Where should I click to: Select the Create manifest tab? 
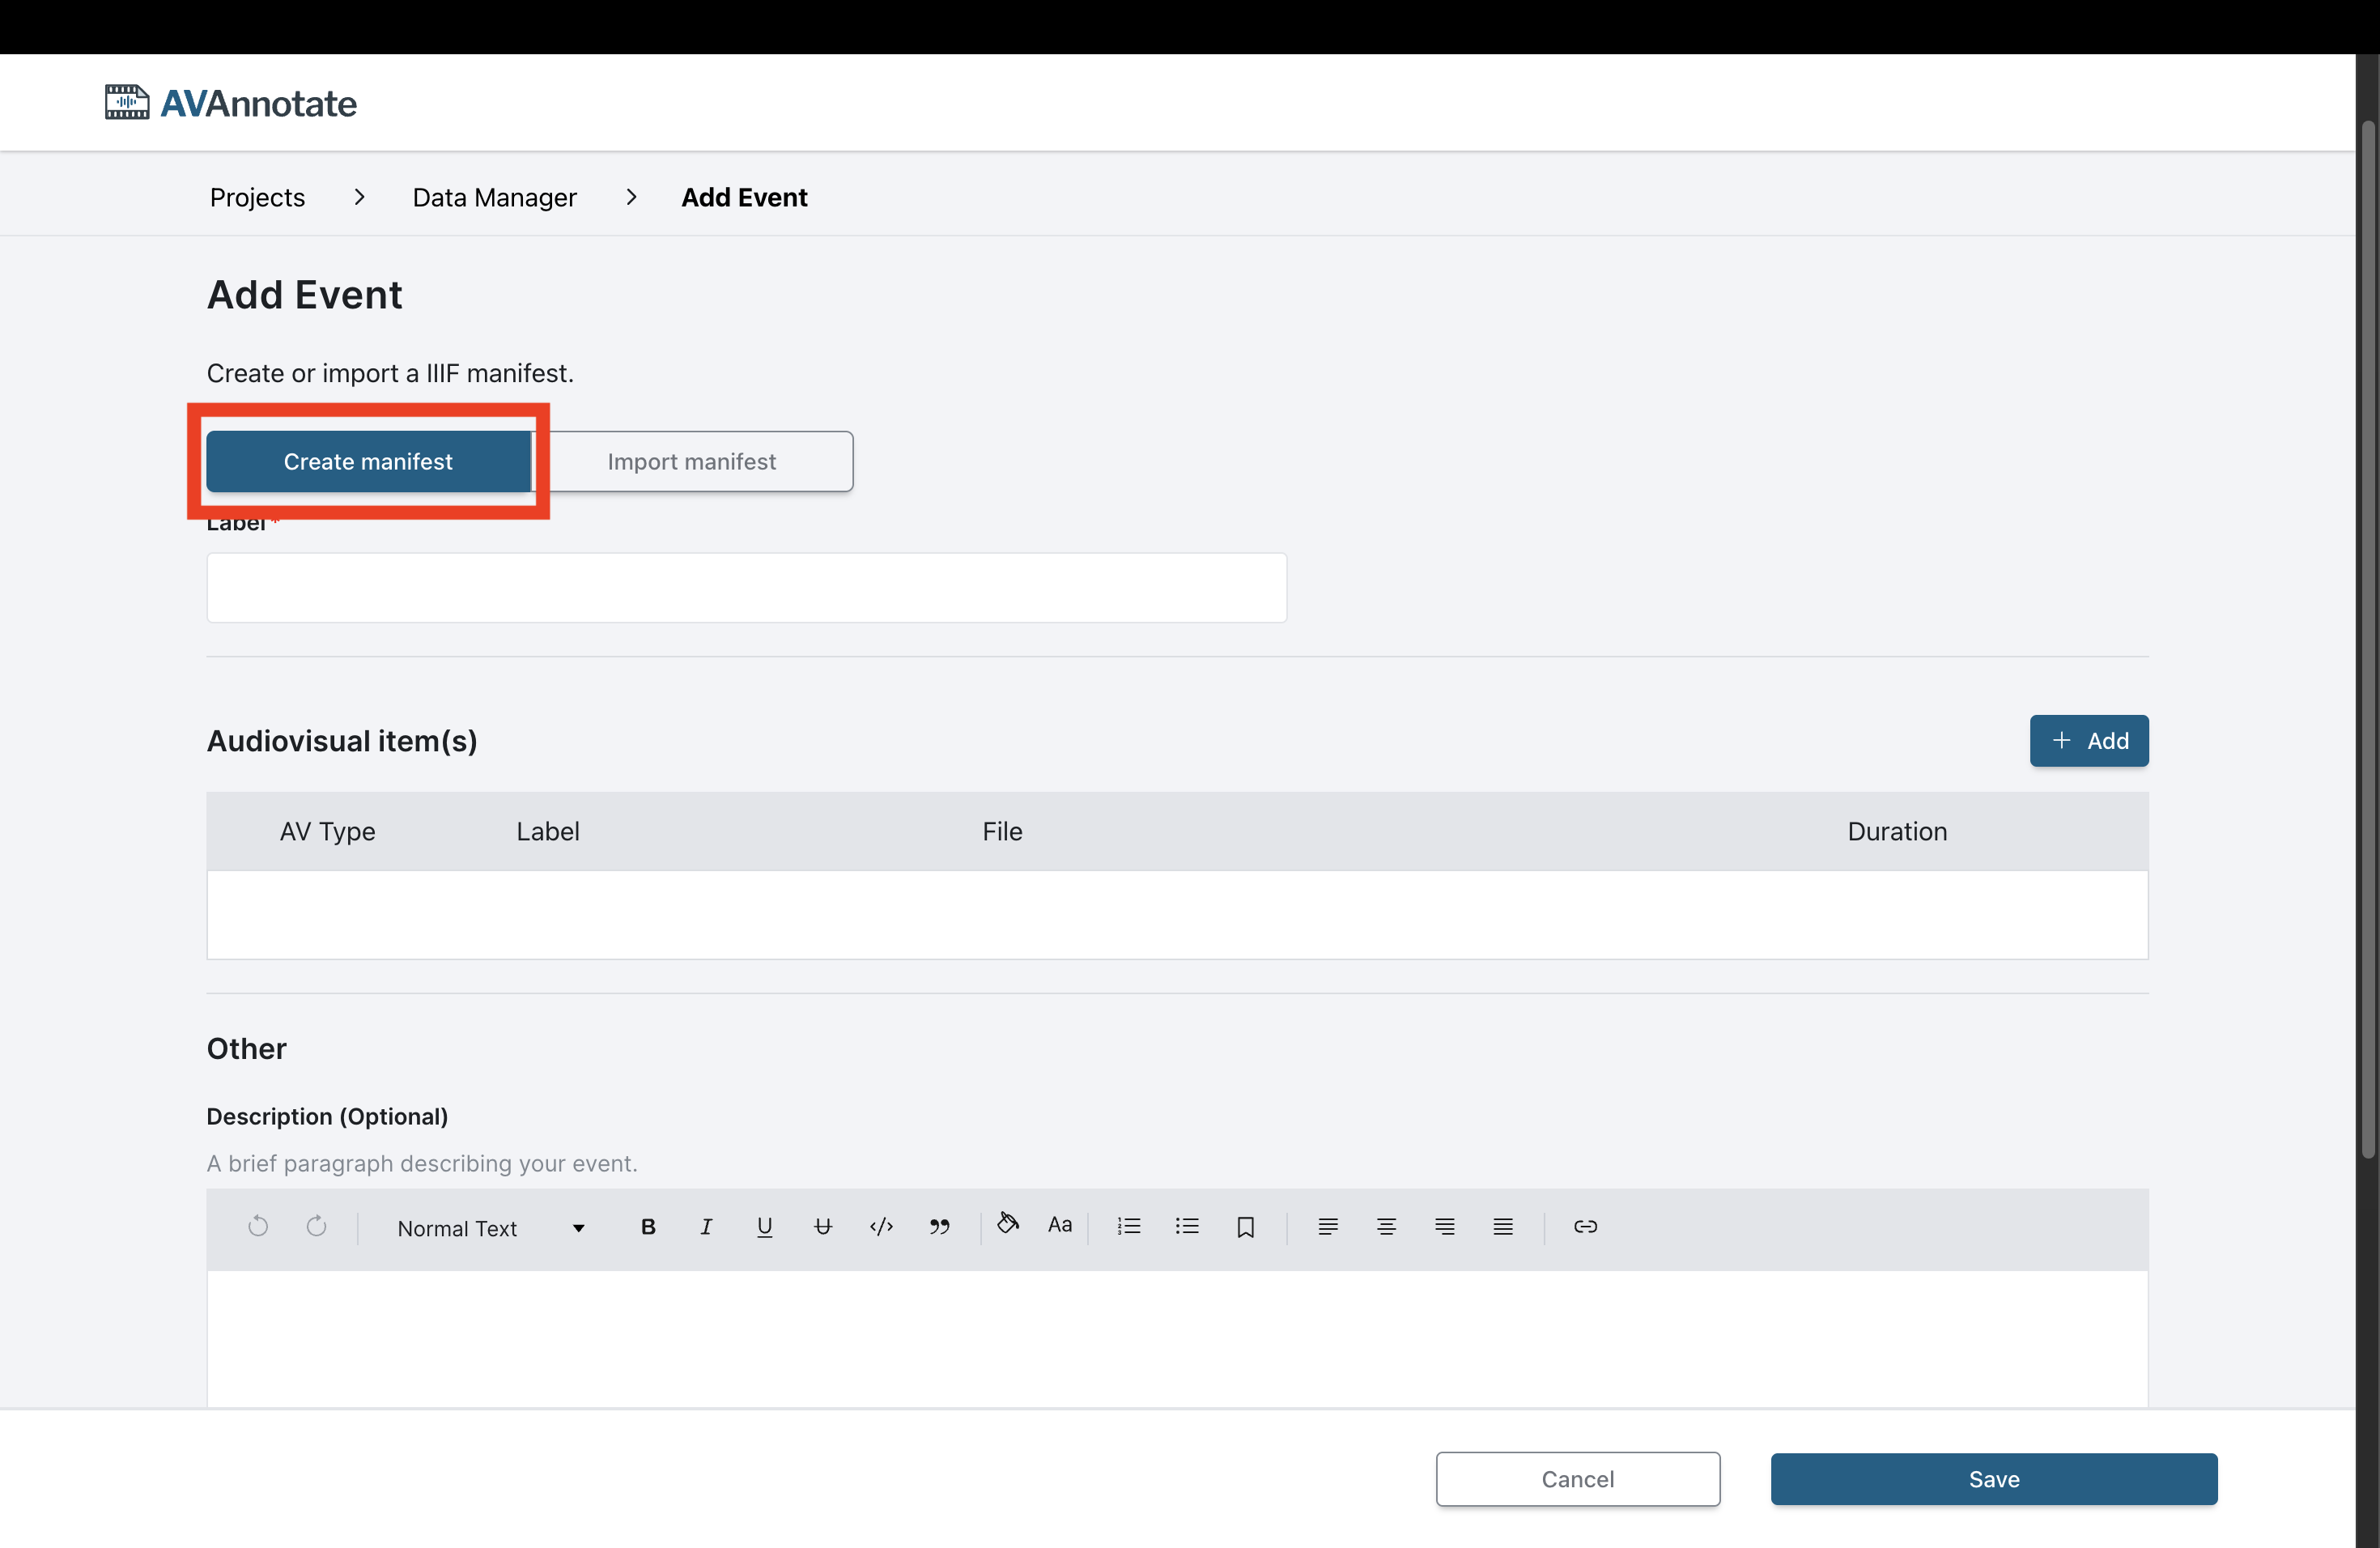click(368, 462)
